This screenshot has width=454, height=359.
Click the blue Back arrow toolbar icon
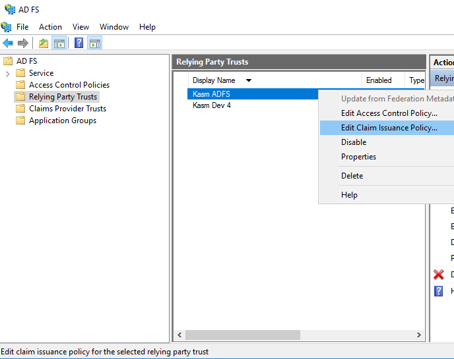[x=8, y=43]
